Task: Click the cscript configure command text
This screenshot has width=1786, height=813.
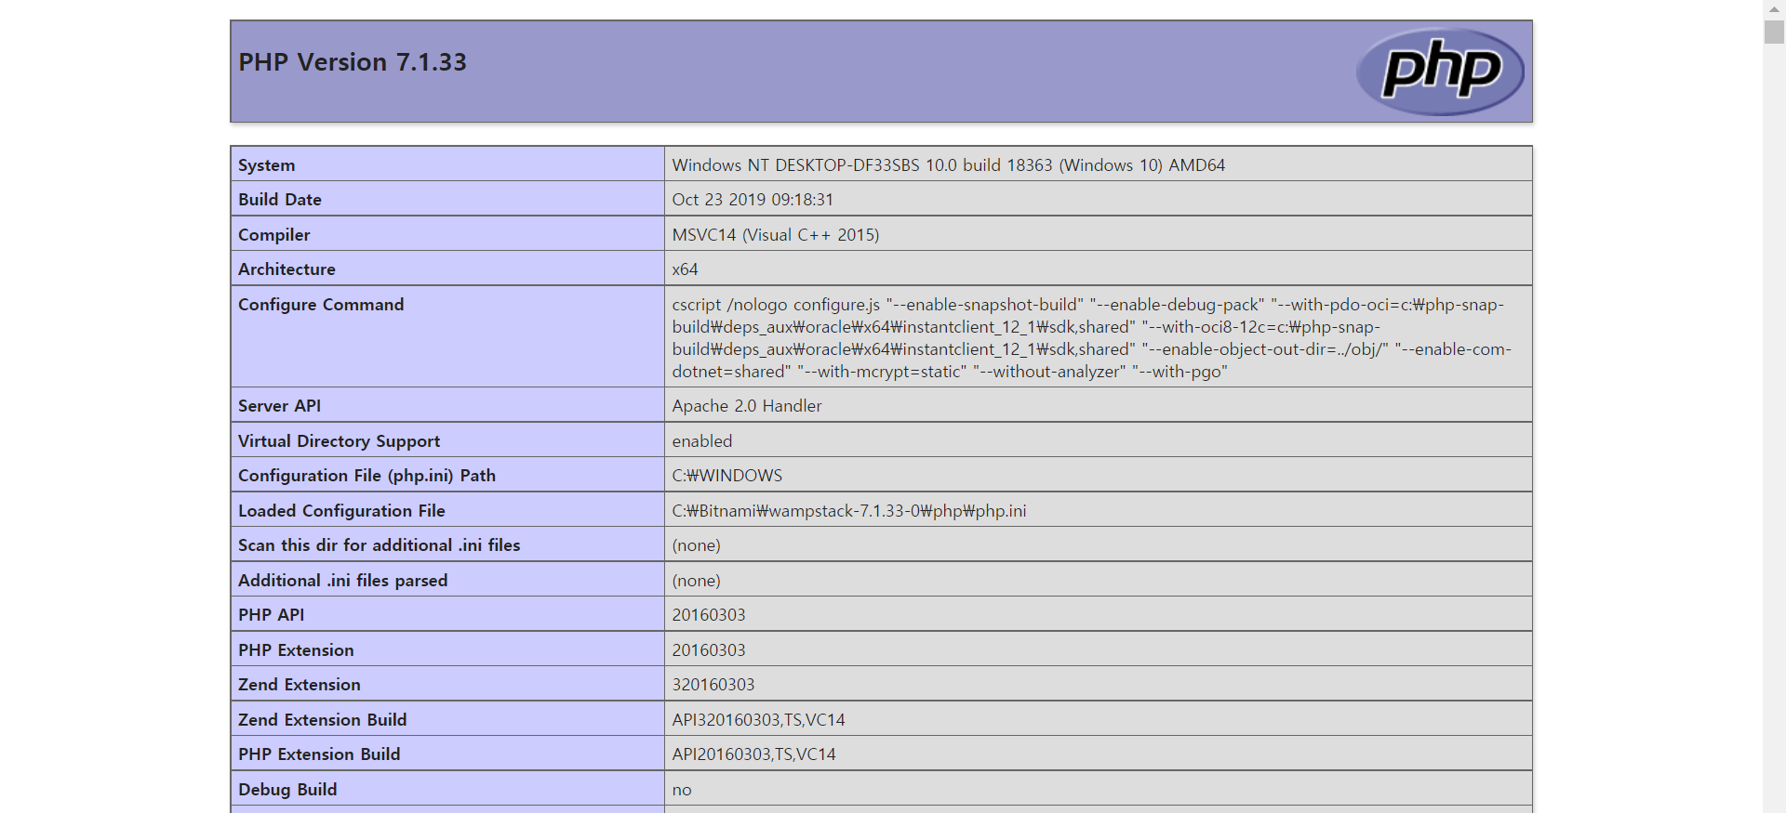Action: pyautogui.click(x=1091, y=337)
